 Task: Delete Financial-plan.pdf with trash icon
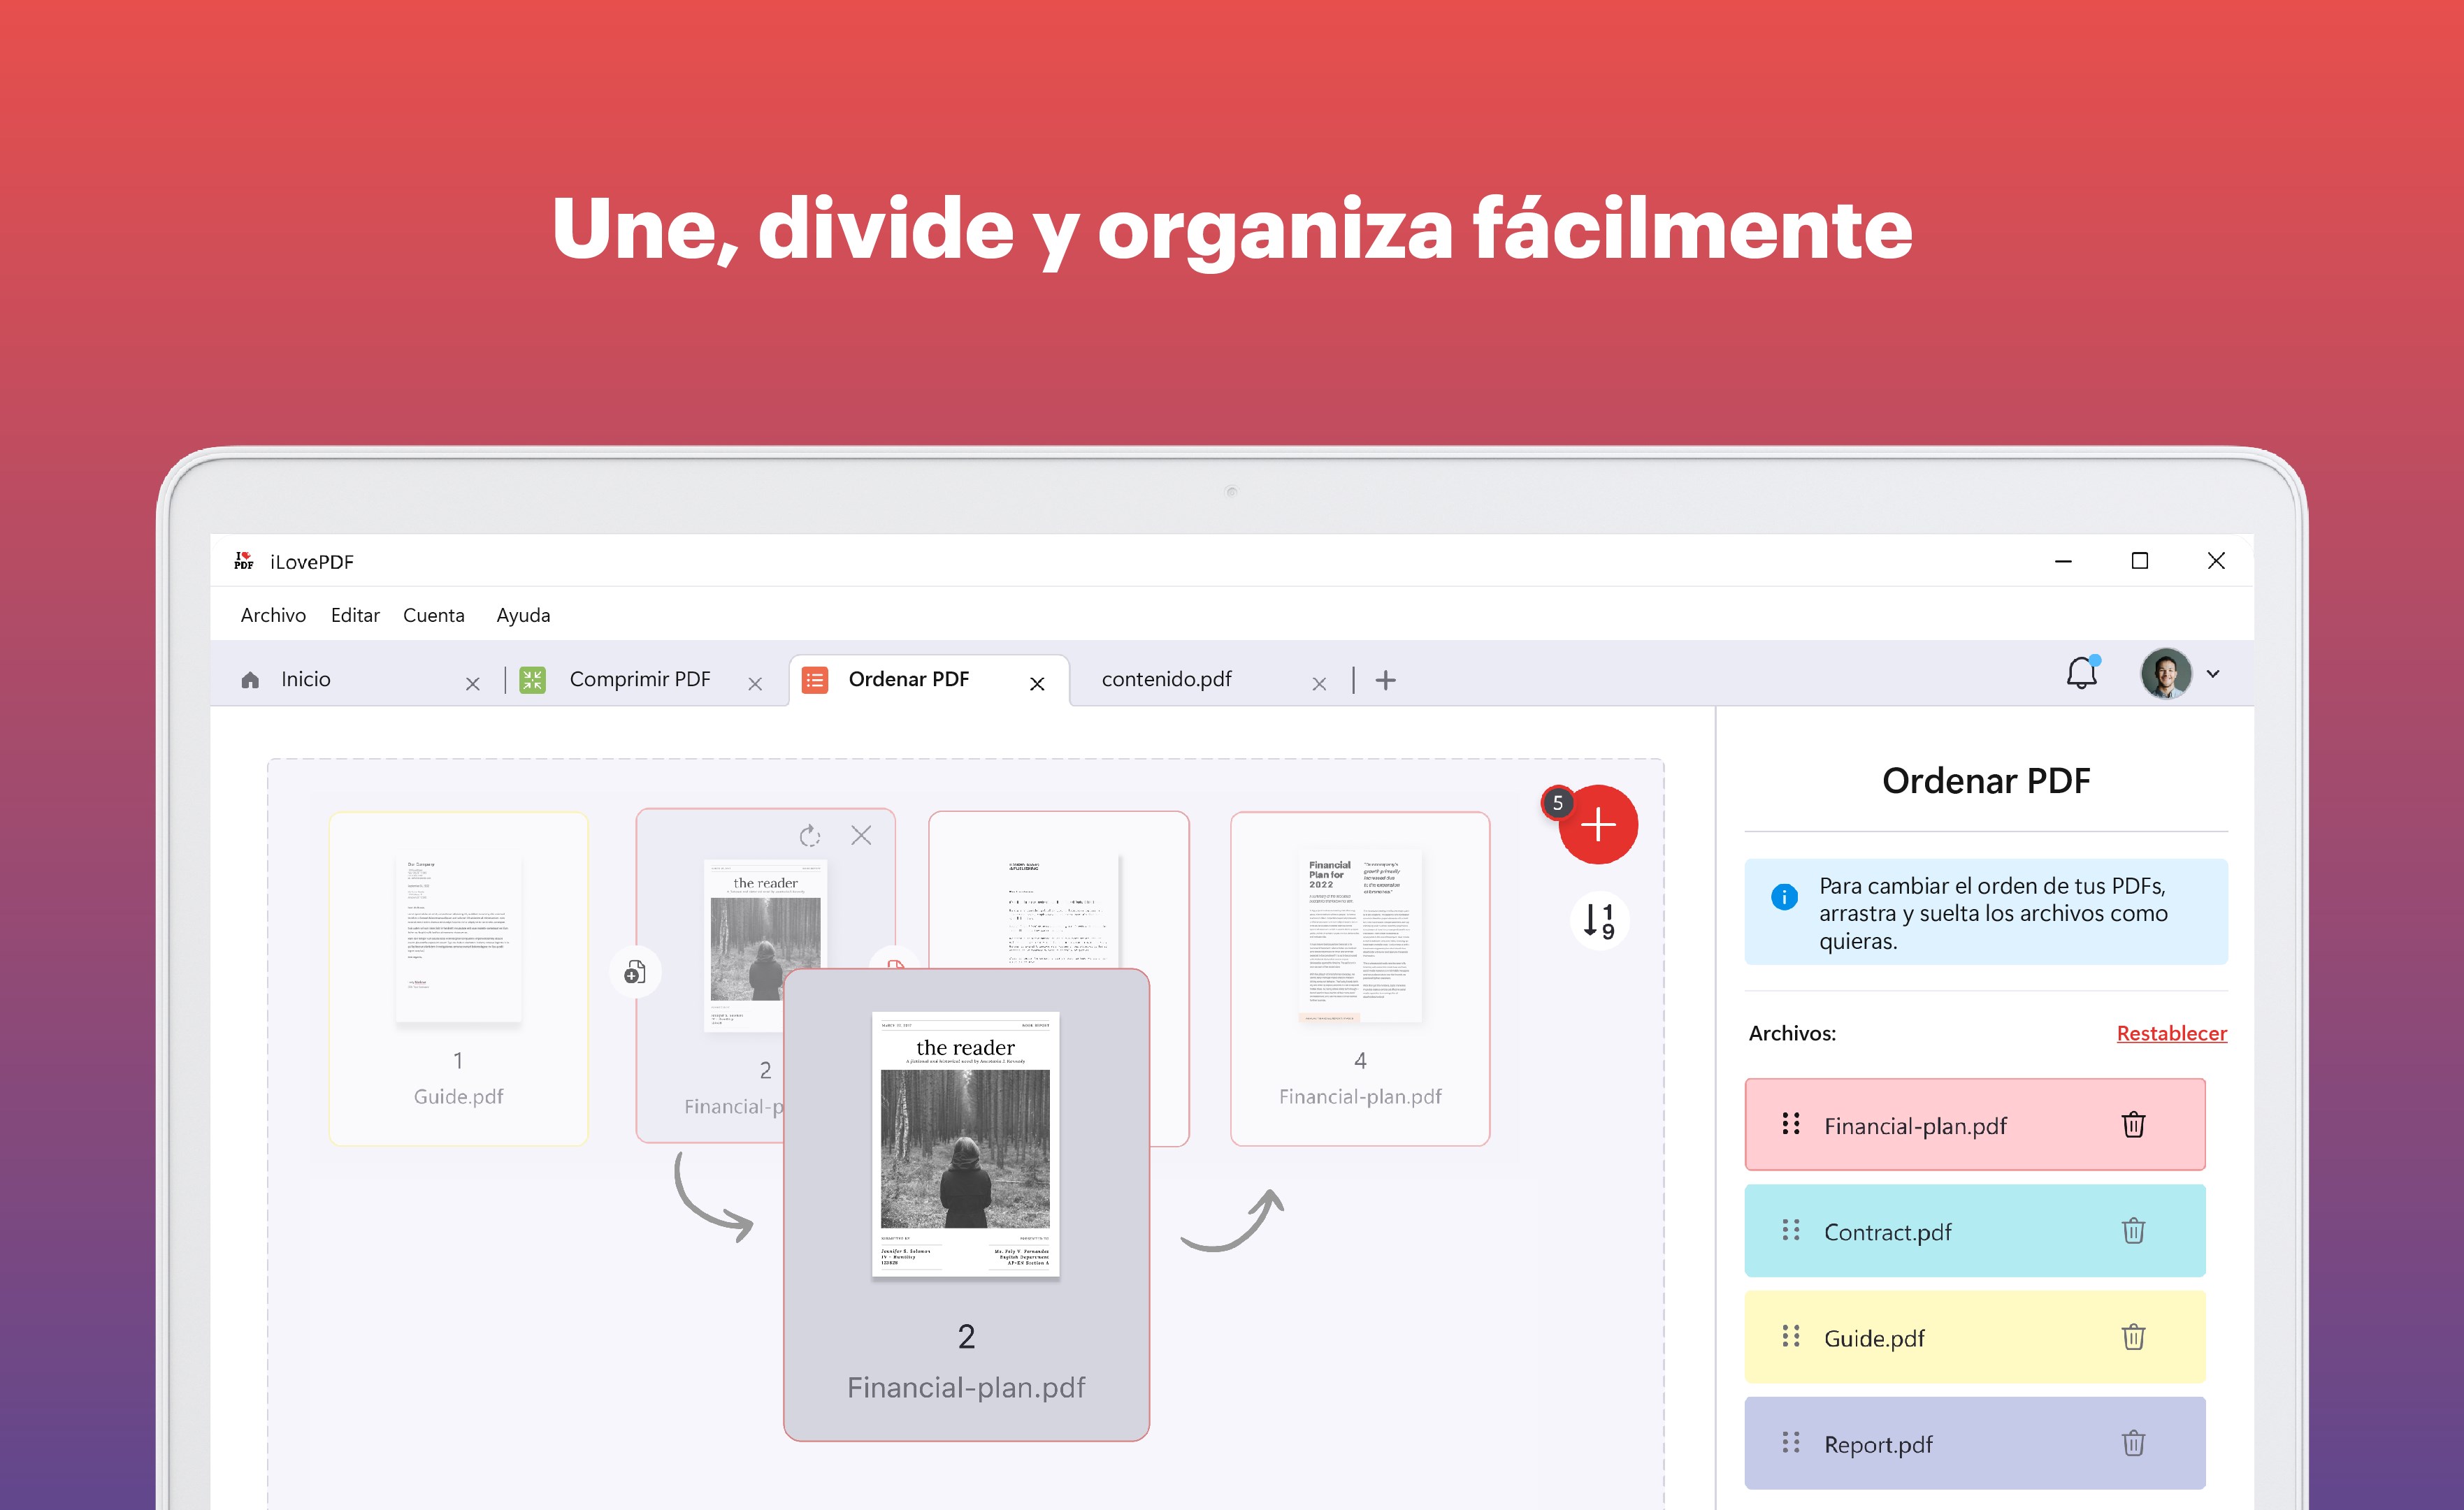coord(2133,1124)
